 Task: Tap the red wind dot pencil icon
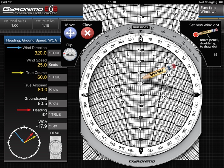tap(205, 33)
